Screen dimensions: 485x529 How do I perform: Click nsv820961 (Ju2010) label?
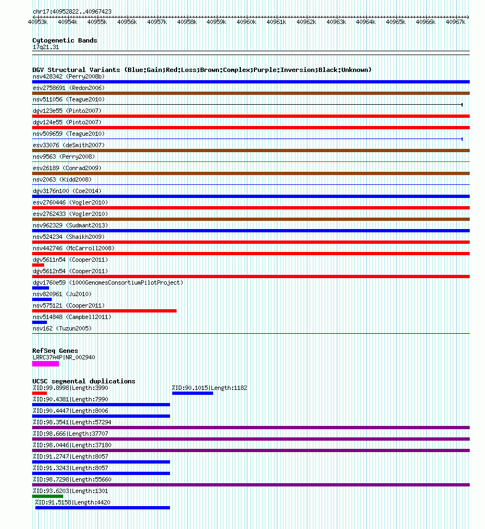pyautogui.click(x=62, y=294)
